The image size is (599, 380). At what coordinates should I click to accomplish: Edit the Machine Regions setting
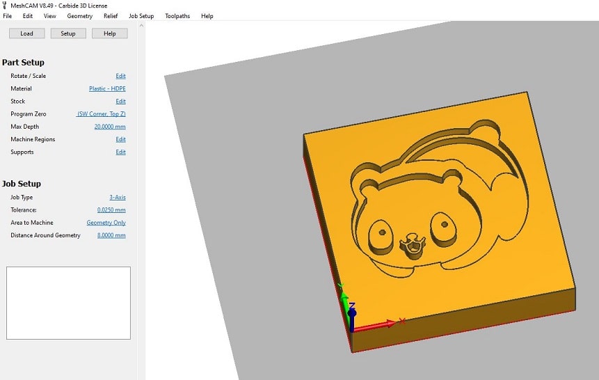pyautogui.click(x=121, y=139)
